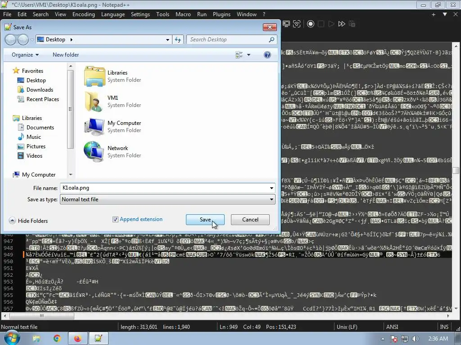Click the down-triangle icon in Notepad++ menu bar
This screenshot has width=461, height=345.
click(x=445, y=14)
